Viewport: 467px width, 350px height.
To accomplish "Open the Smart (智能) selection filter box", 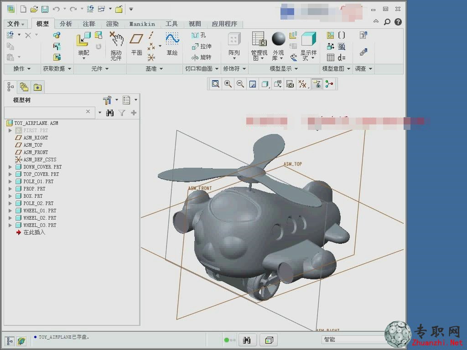I will [x=353, y=340].
